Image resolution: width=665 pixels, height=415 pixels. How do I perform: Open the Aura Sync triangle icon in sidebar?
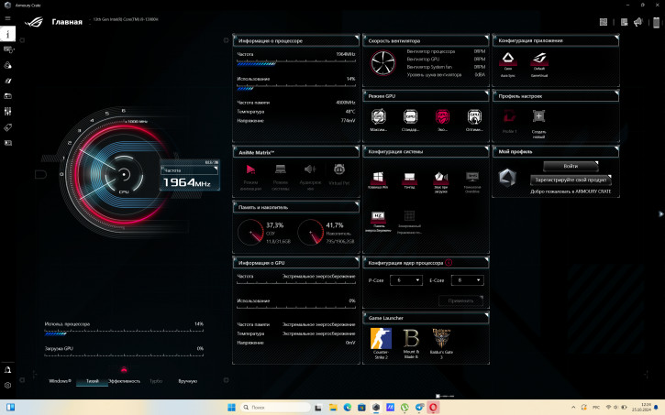point(7,65)
